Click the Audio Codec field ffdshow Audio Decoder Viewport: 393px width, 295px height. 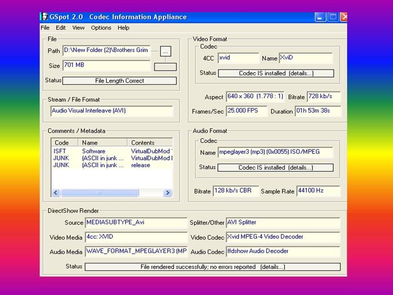point(283,251)
